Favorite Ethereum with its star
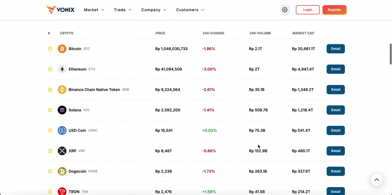 50,69
